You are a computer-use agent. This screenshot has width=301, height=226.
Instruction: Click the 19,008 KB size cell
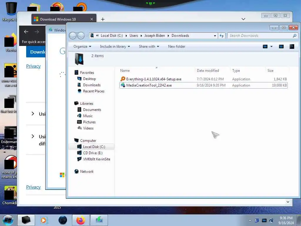(x=279, y=85)
